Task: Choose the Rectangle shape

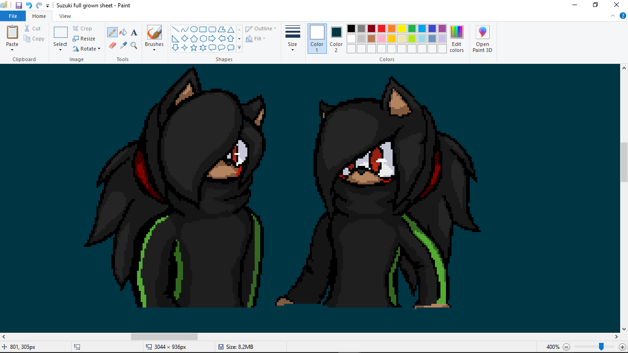Action: pyautogui.click(x=203, y=29)
